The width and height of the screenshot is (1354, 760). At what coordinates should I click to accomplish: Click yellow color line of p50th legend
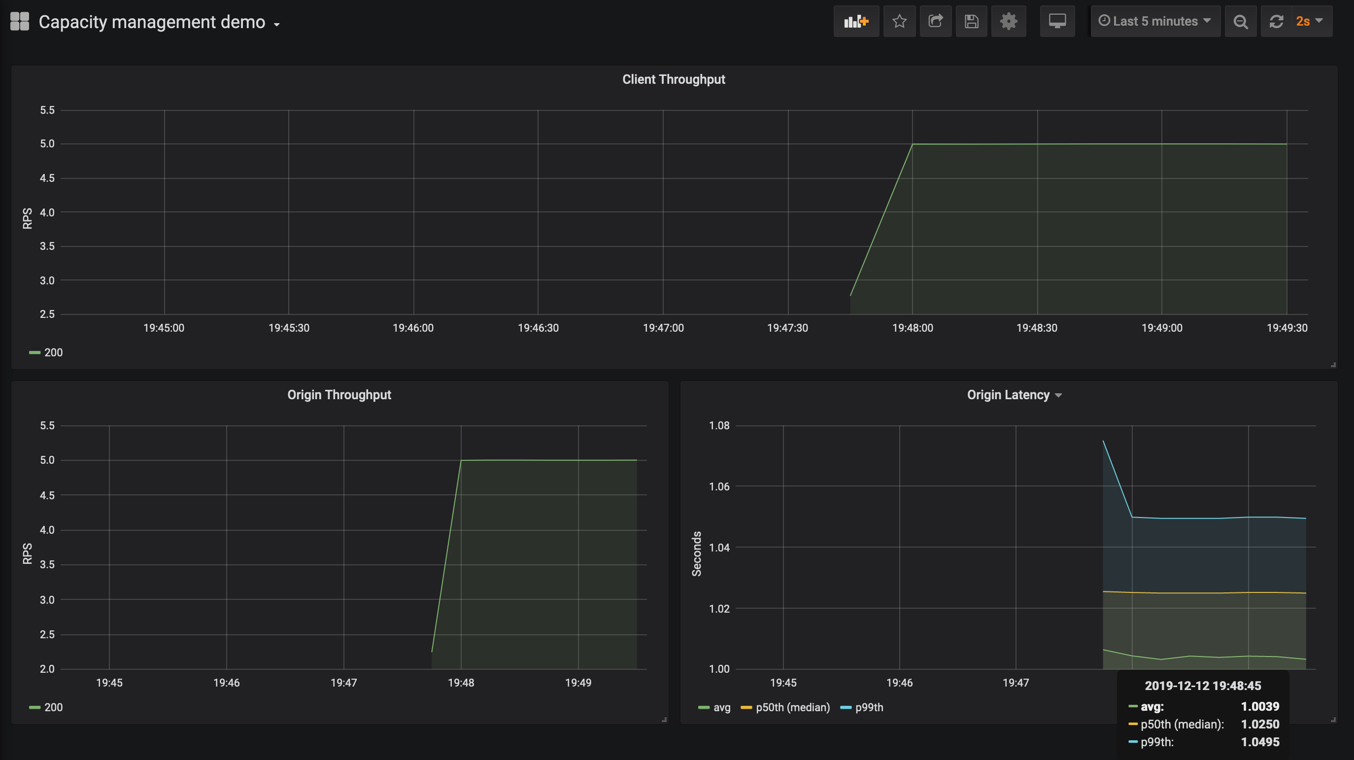[x=746, y=707]
